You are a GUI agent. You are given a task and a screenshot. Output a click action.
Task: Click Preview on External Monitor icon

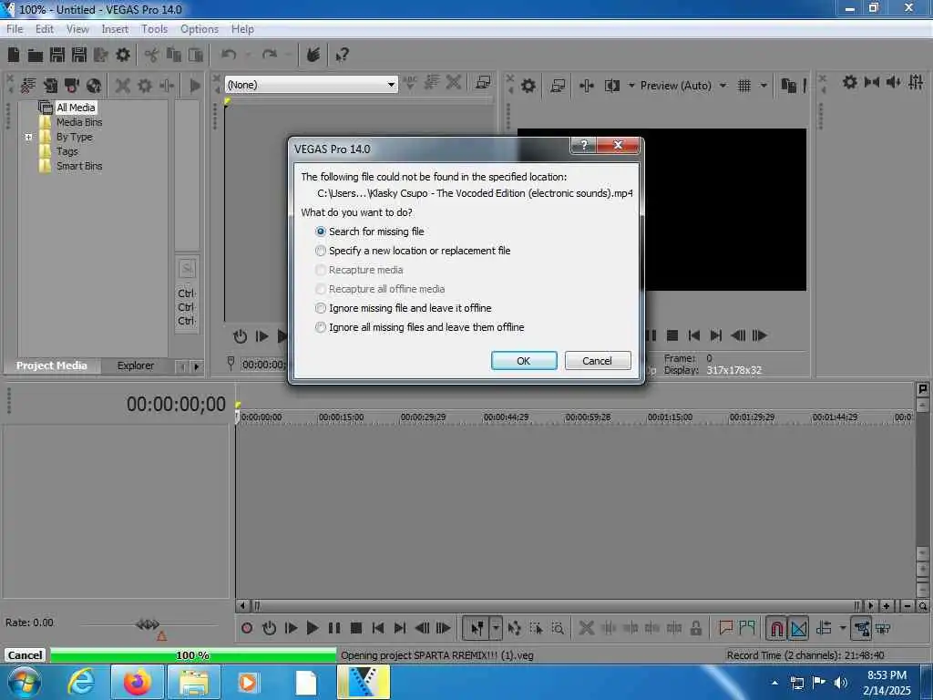point(558,86)
